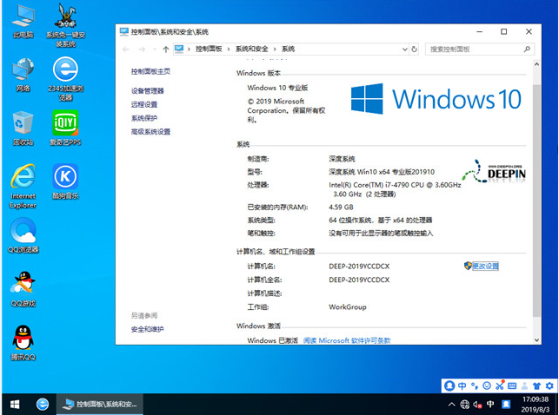
Task: Click the 更改设置 link
Action: (x=485, y=266)
